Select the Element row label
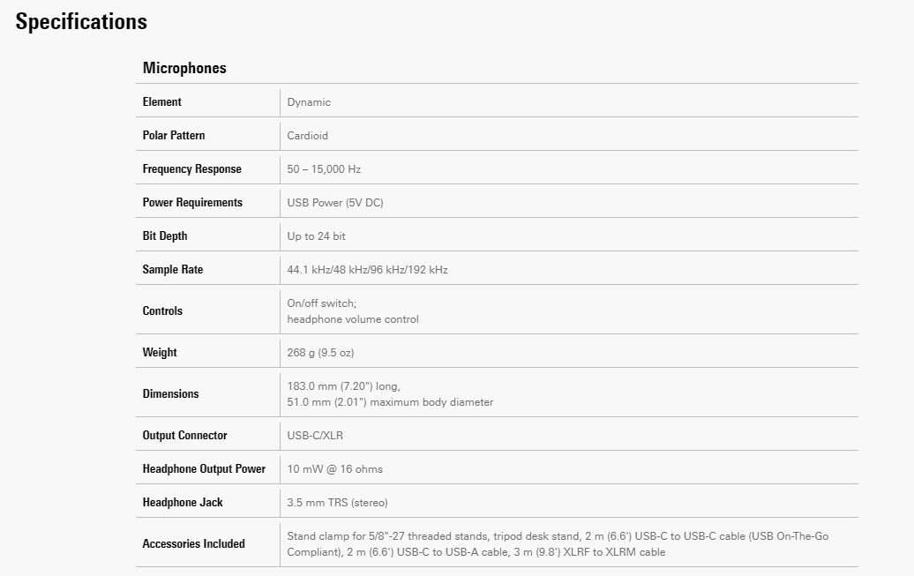914x576 pixels. pyautogui.click(x=162, y=102)
